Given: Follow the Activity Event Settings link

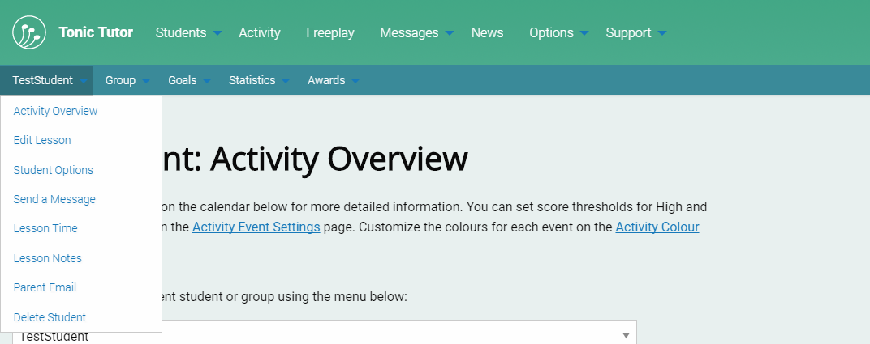Looking at the screenshot, I should 256,227.
